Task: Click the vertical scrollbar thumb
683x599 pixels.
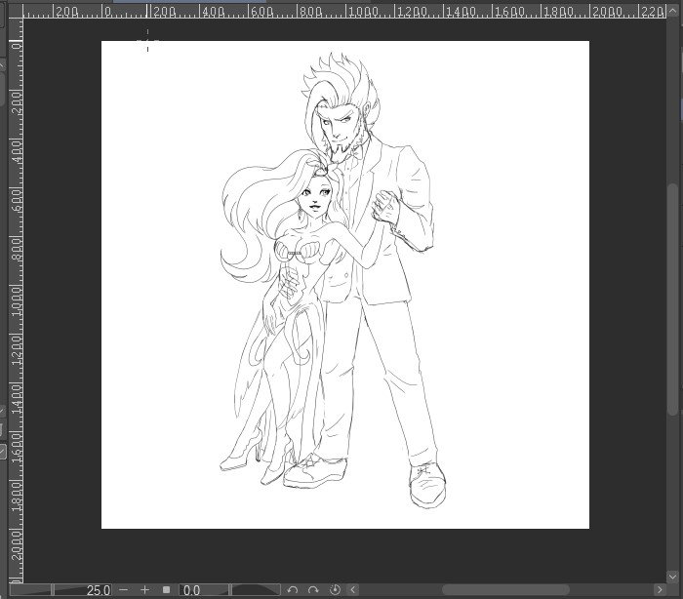Action: [x=673, y=299]
